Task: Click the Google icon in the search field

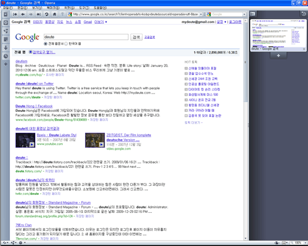Action: tap(209, 14)
